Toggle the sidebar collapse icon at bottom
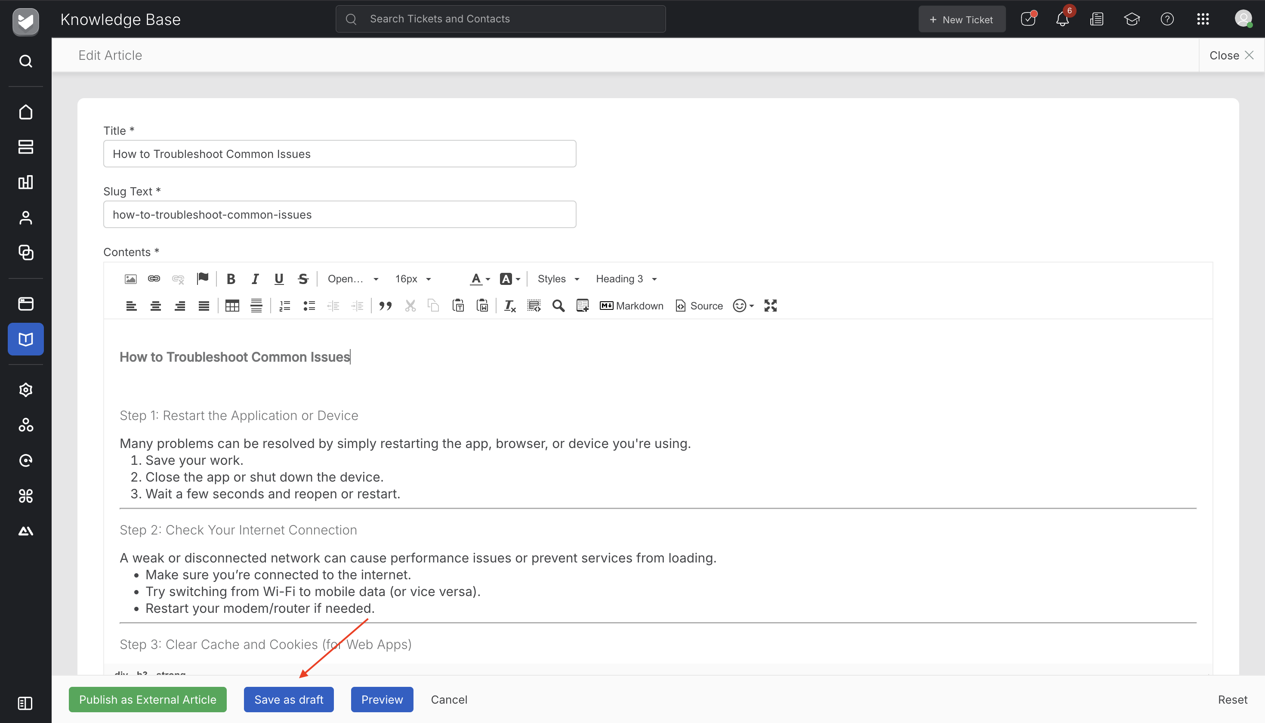This screenshot has width=1265, height=723. (x=25, y=704)
